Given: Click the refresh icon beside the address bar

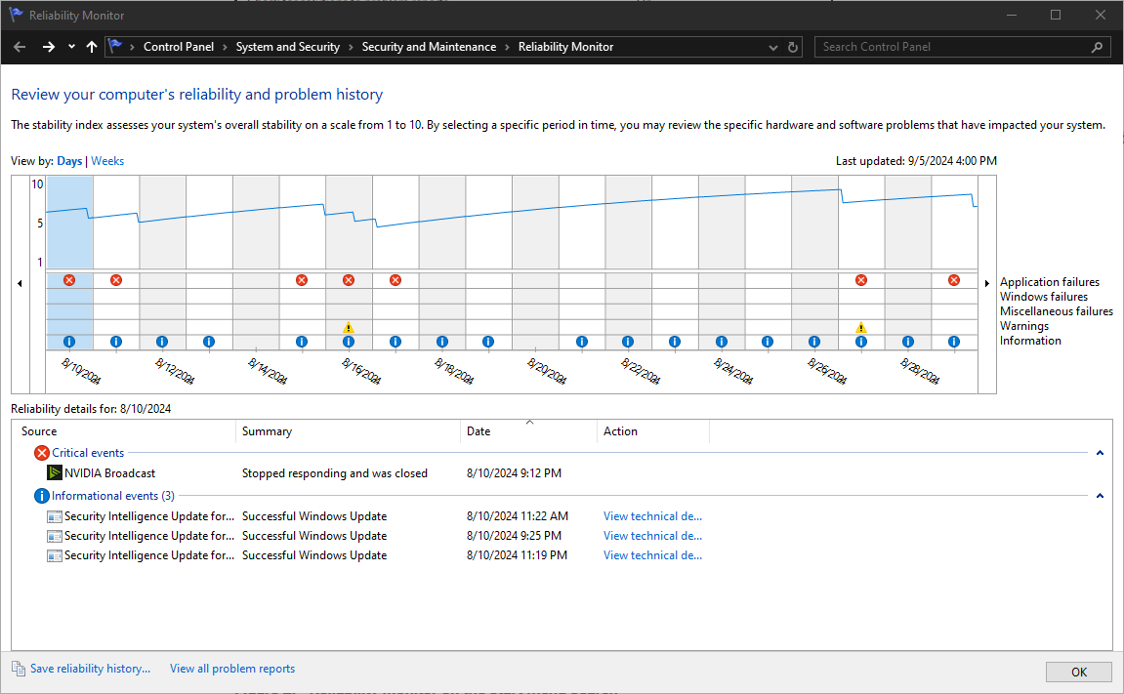Looking at the screenshot, I should point(792,46).
